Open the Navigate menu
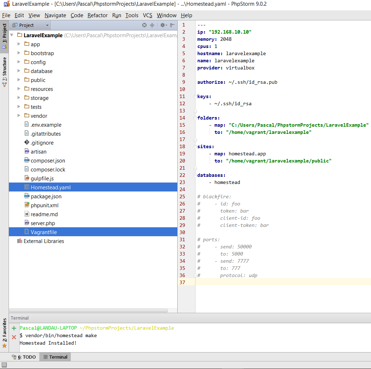The height and width of the screenshot is (369, 371). 55,15
